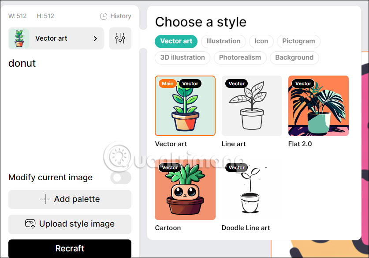Image resolution: width=369 pixels, height=258 pixels.
Task: Click the History clock icon
Action: tap(104, 16)
